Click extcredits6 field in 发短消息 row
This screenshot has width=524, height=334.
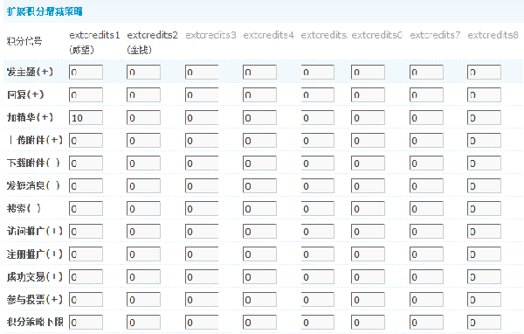point(368,186)
